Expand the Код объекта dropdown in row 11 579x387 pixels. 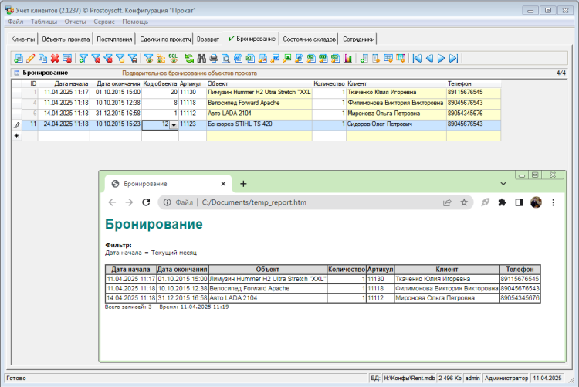click(174, 124)
